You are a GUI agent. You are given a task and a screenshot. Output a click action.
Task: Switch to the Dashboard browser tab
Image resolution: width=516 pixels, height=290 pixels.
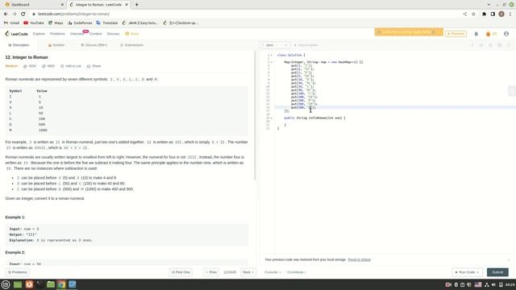coord(33,5)
